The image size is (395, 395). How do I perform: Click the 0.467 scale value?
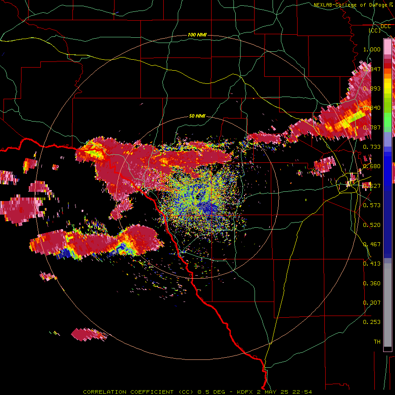[x=372, y=244]
